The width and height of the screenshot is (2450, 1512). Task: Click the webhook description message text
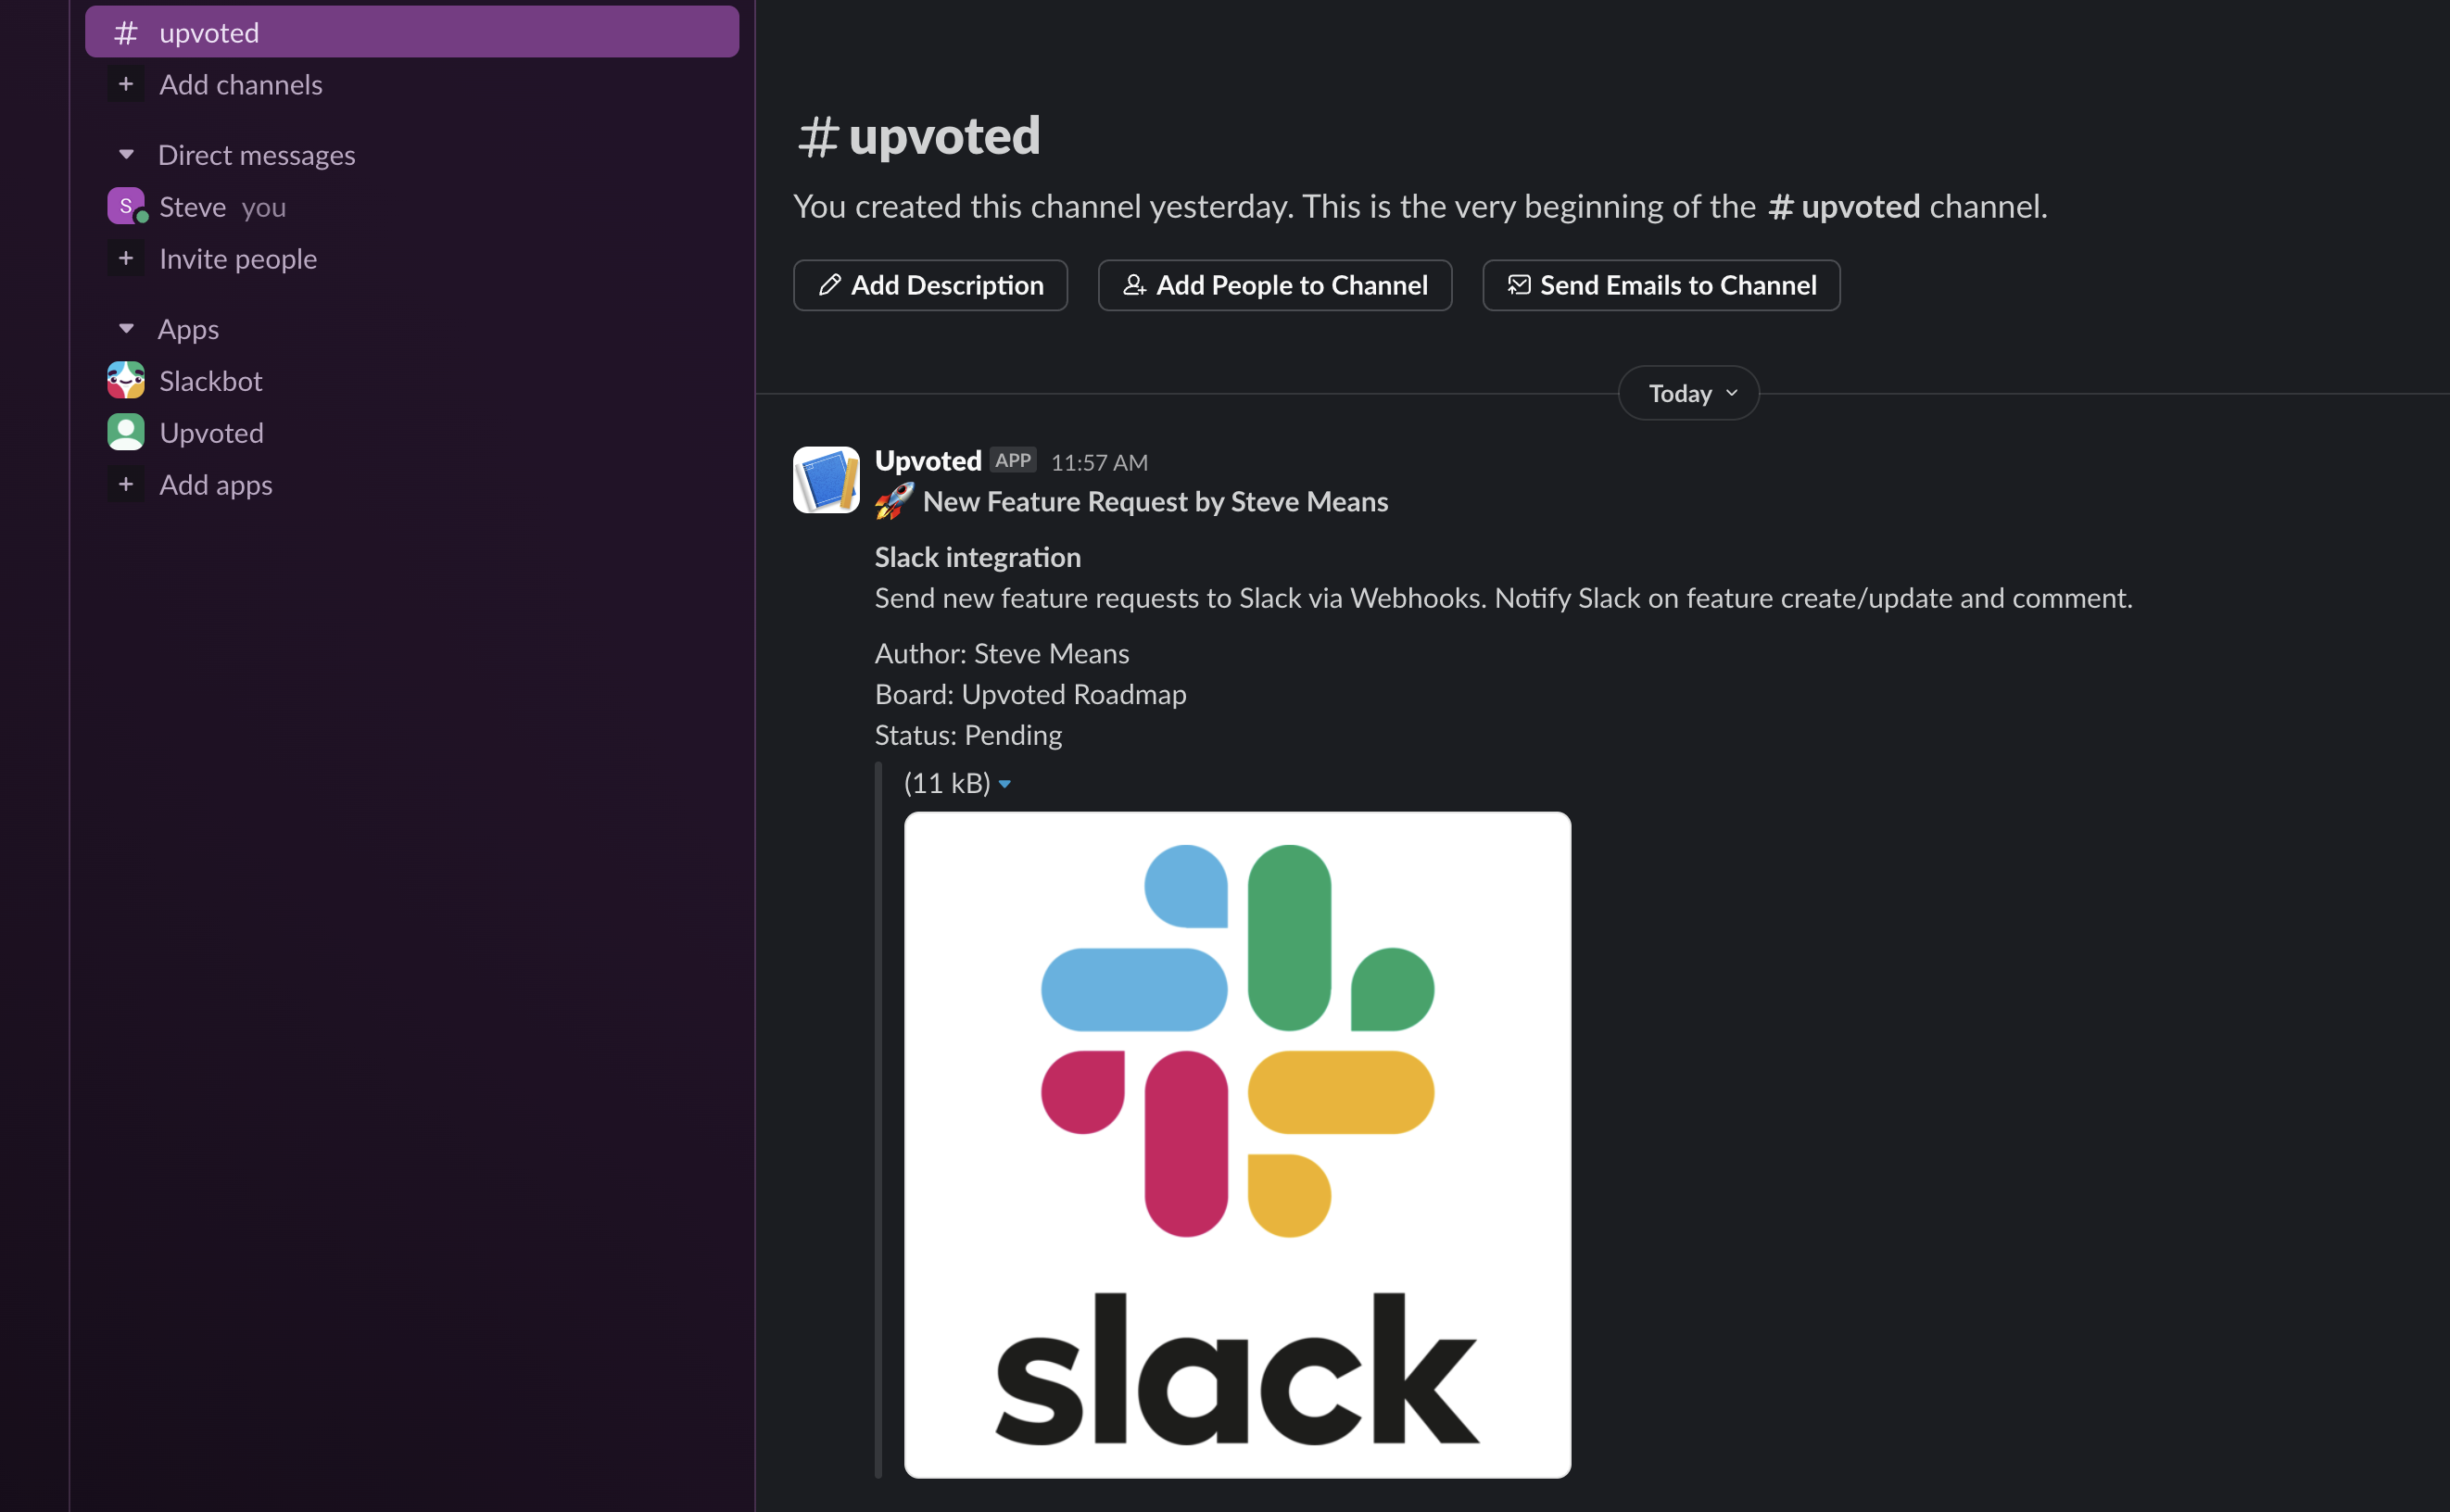(1504, 598)
